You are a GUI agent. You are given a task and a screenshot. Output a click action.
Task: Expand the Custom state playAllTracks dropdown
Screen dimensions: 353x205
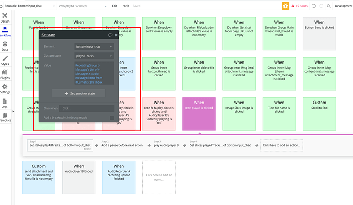(x=94, y=56)
